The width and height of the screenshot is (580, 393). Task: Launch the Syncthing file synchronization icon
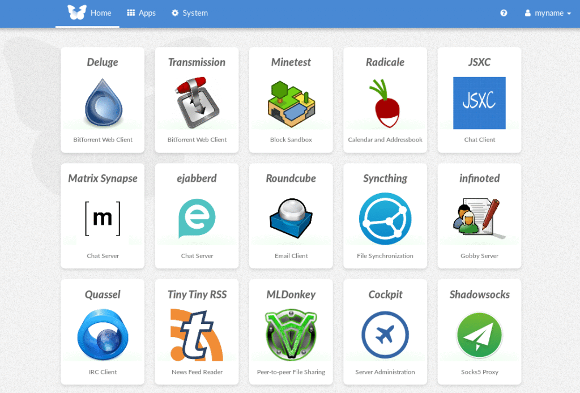[385, 219]
